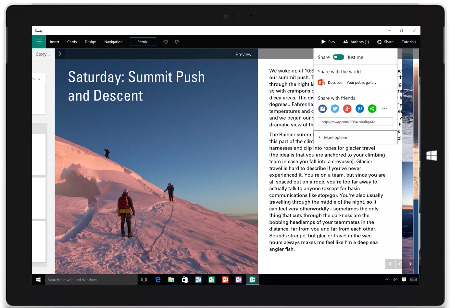The height and width of the screenshot is (308, 450).
Task: Toggle the Share / Just me switch
Action: (x=338, y=57)
